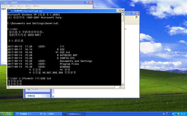Open the 帮助 menu in Notepad
187x116 pixels.
[36, 6]
